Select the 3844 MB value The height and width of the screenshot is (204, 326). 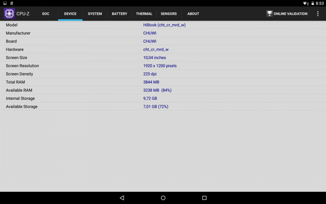151,82
